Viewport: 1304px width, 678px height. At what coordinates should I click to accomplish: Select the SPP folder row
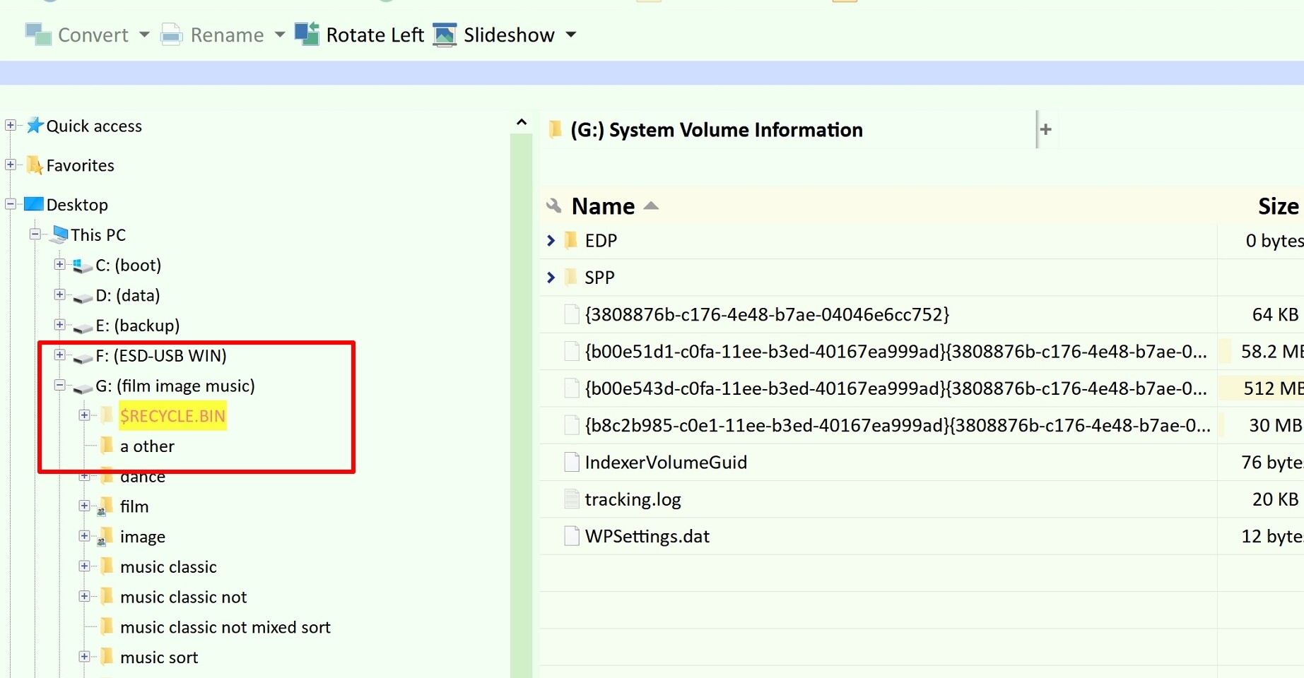(922, 278)
